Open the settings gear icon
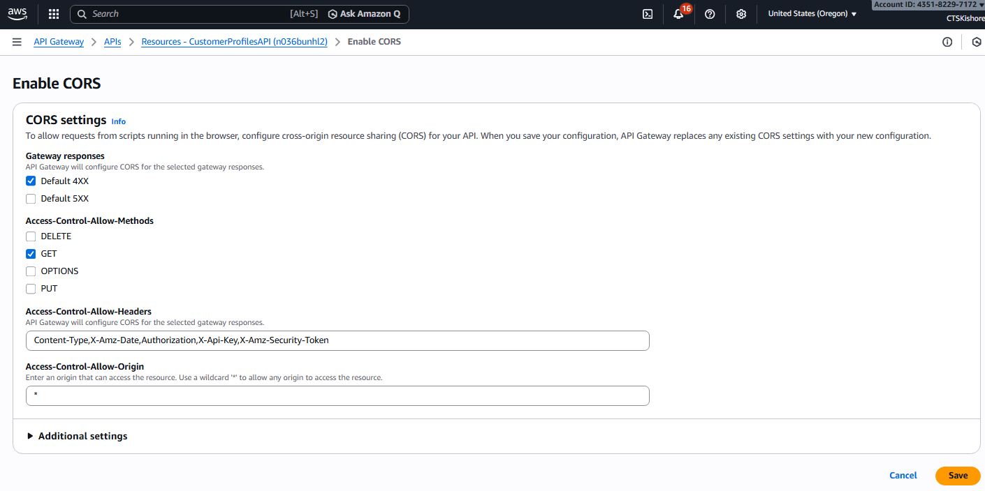 (741, 14)
